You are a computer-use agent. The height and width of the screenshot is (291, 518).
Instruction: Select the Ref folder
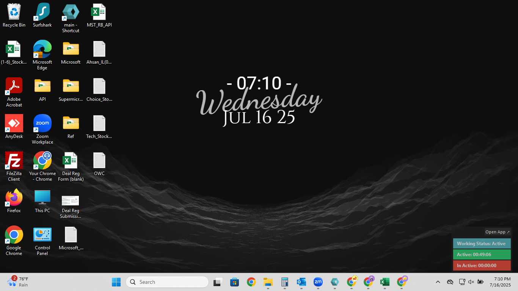[71, 127]
